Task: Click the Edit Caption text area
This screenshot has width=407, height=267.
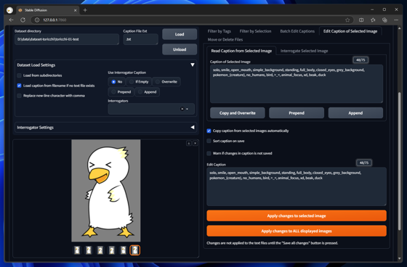Action: (x=297, y=186)
